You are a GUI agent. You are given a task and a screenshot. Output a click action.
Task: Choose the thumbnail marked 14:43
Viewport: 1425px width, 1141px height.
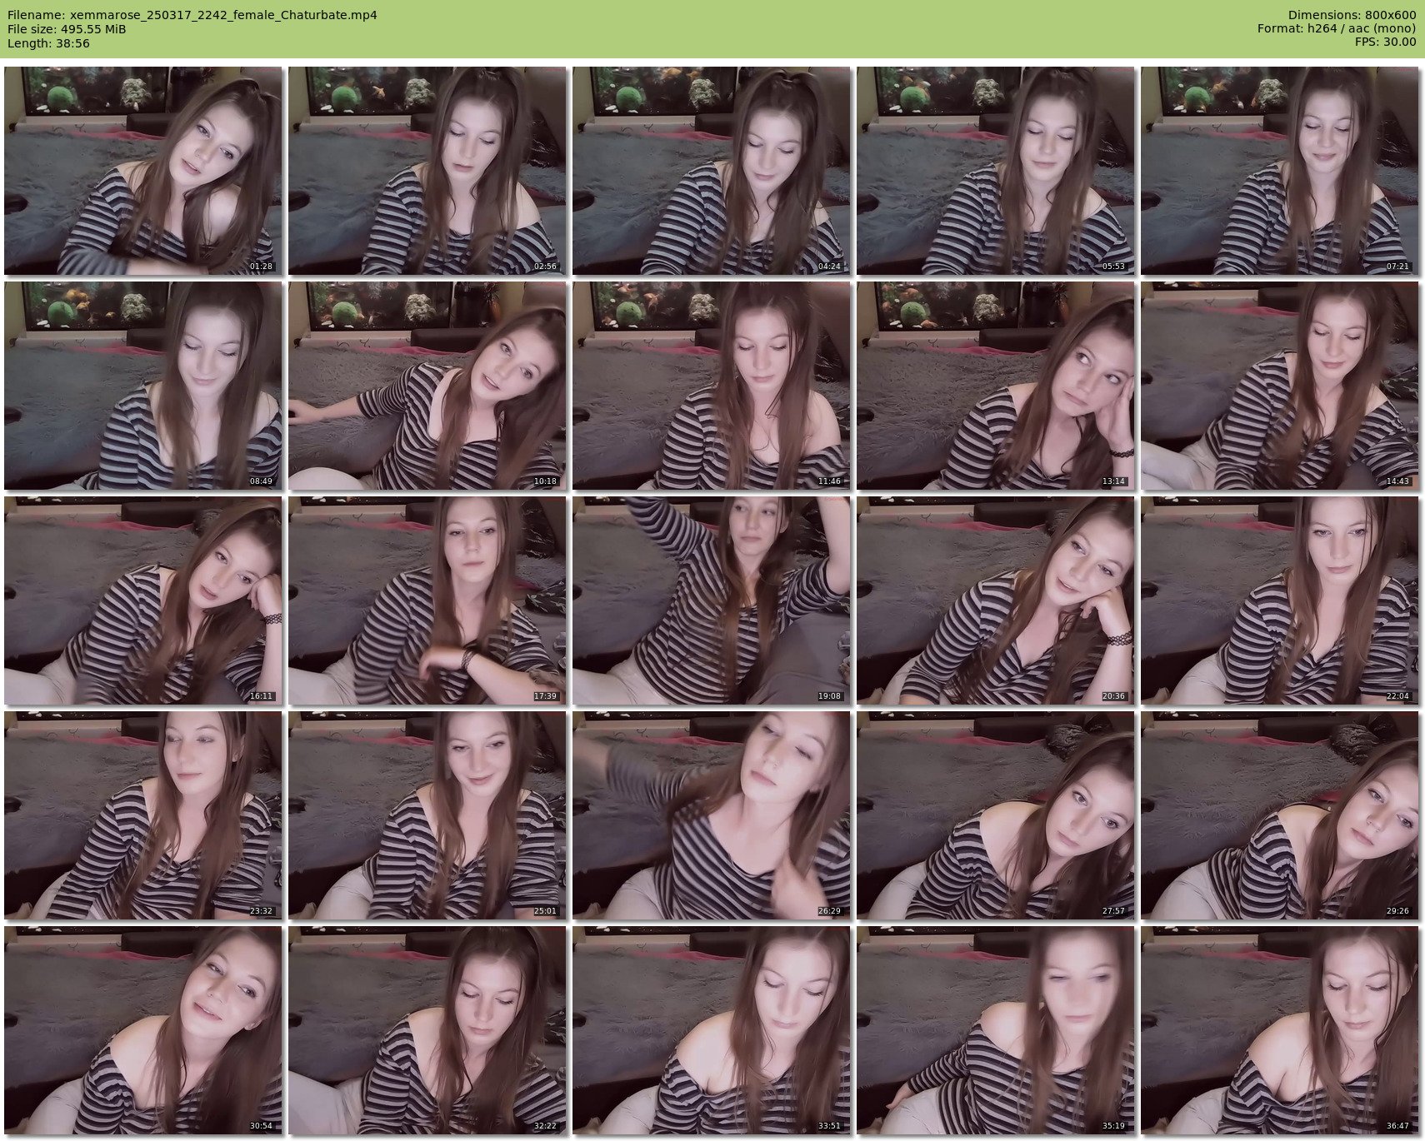[1280, 386]
